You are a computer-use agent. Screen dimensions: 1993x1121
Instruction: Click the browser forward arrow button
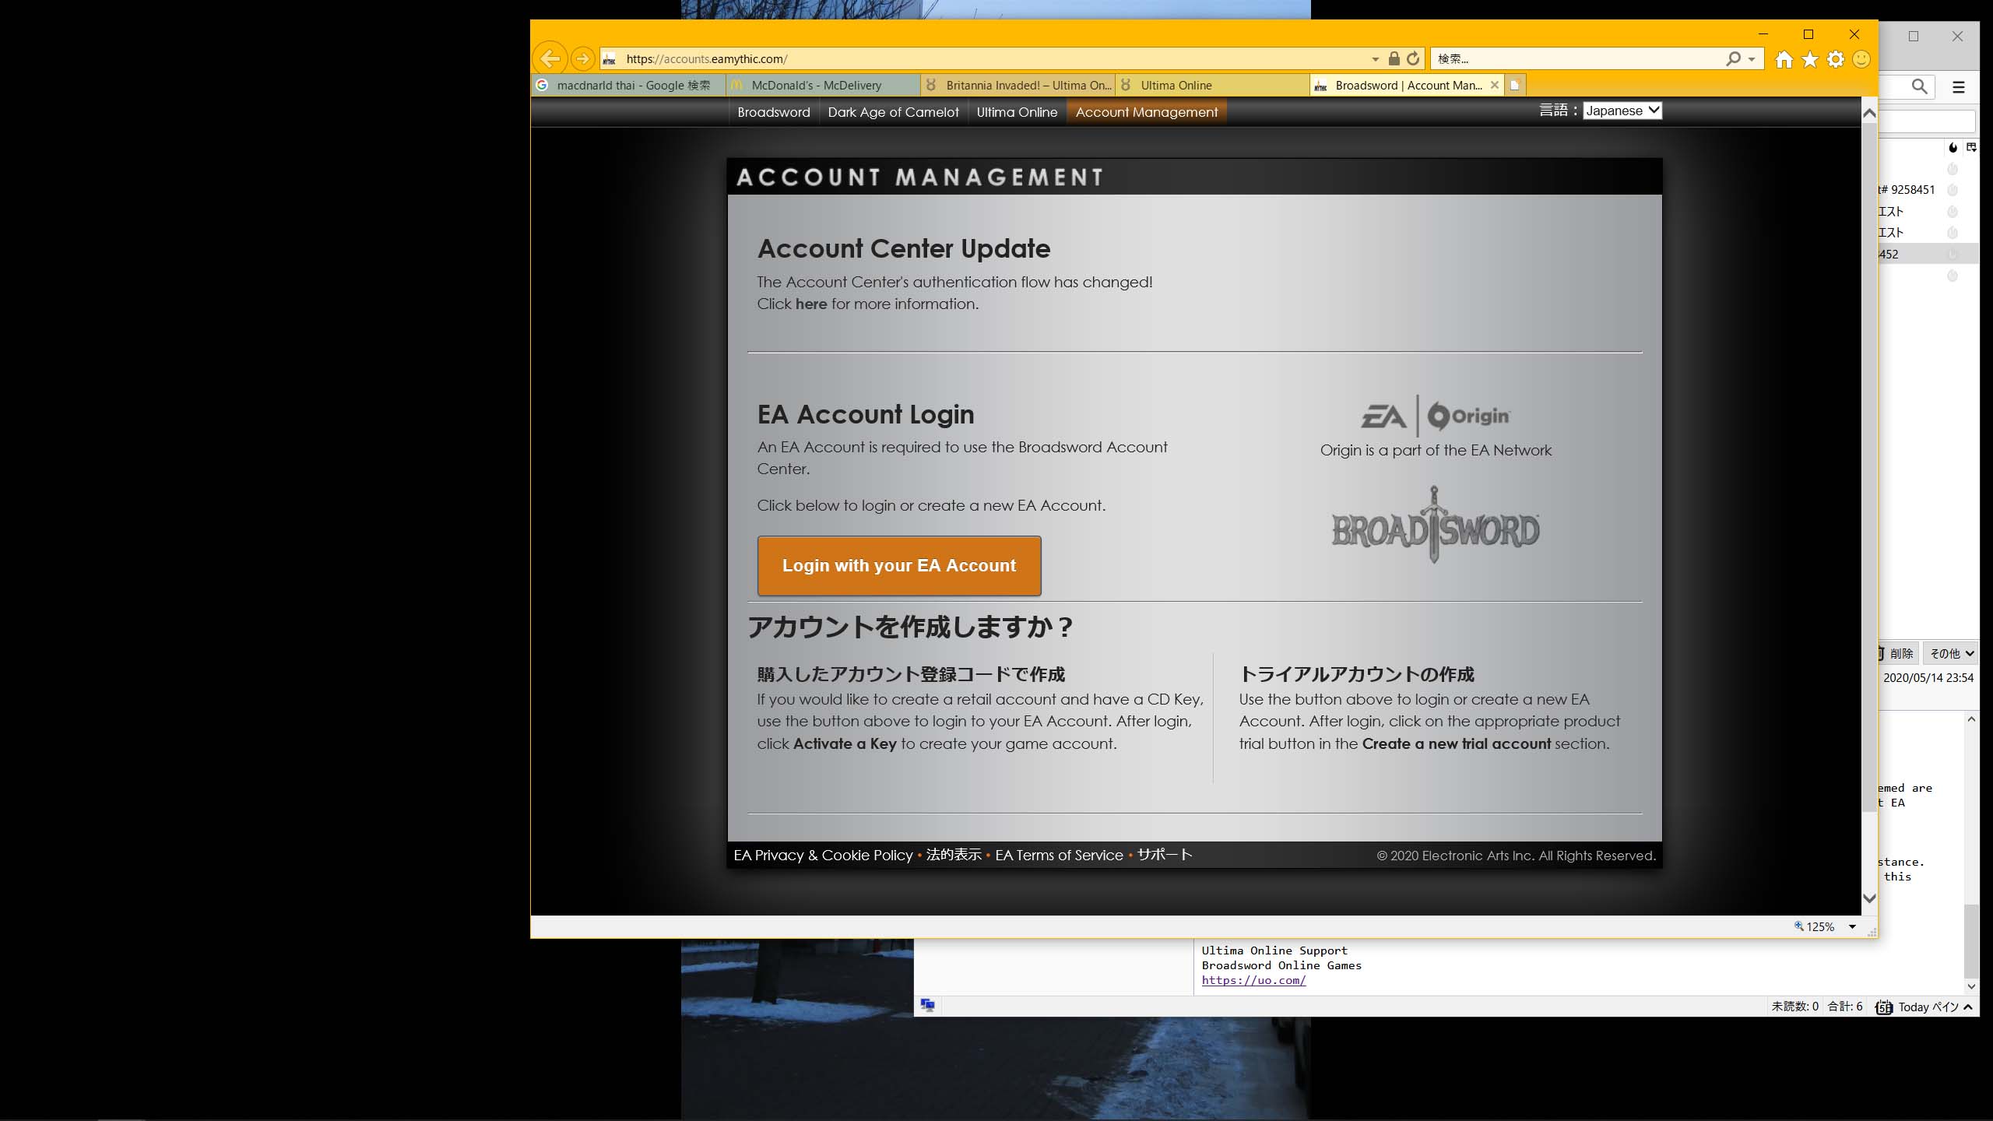point(582,58)
